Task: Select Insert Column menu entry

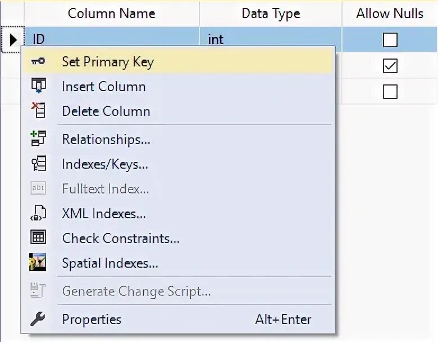Action: coord(104,87)
